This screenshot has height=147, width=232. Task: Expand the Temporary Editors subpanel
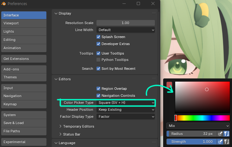(60, 126)
